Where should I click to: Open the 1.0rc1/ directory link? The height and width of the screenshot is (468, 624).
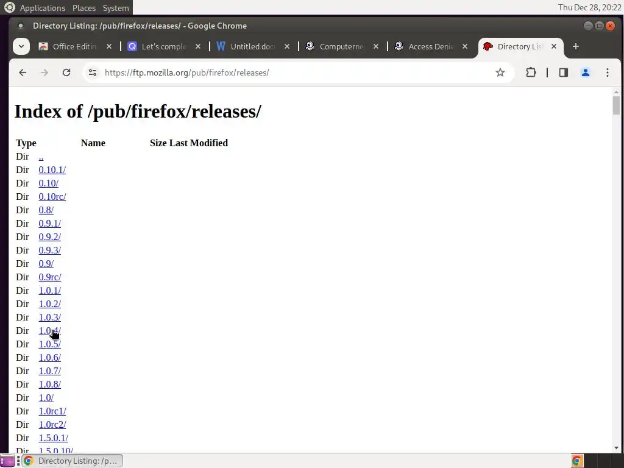(52, 411)
